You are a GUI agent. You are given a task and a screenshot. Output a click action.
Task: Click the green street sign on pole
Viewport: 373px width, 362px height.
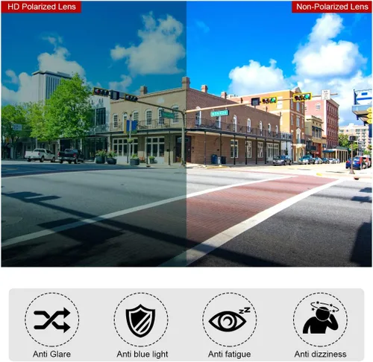pyautogui.click(x=219, y=113)
